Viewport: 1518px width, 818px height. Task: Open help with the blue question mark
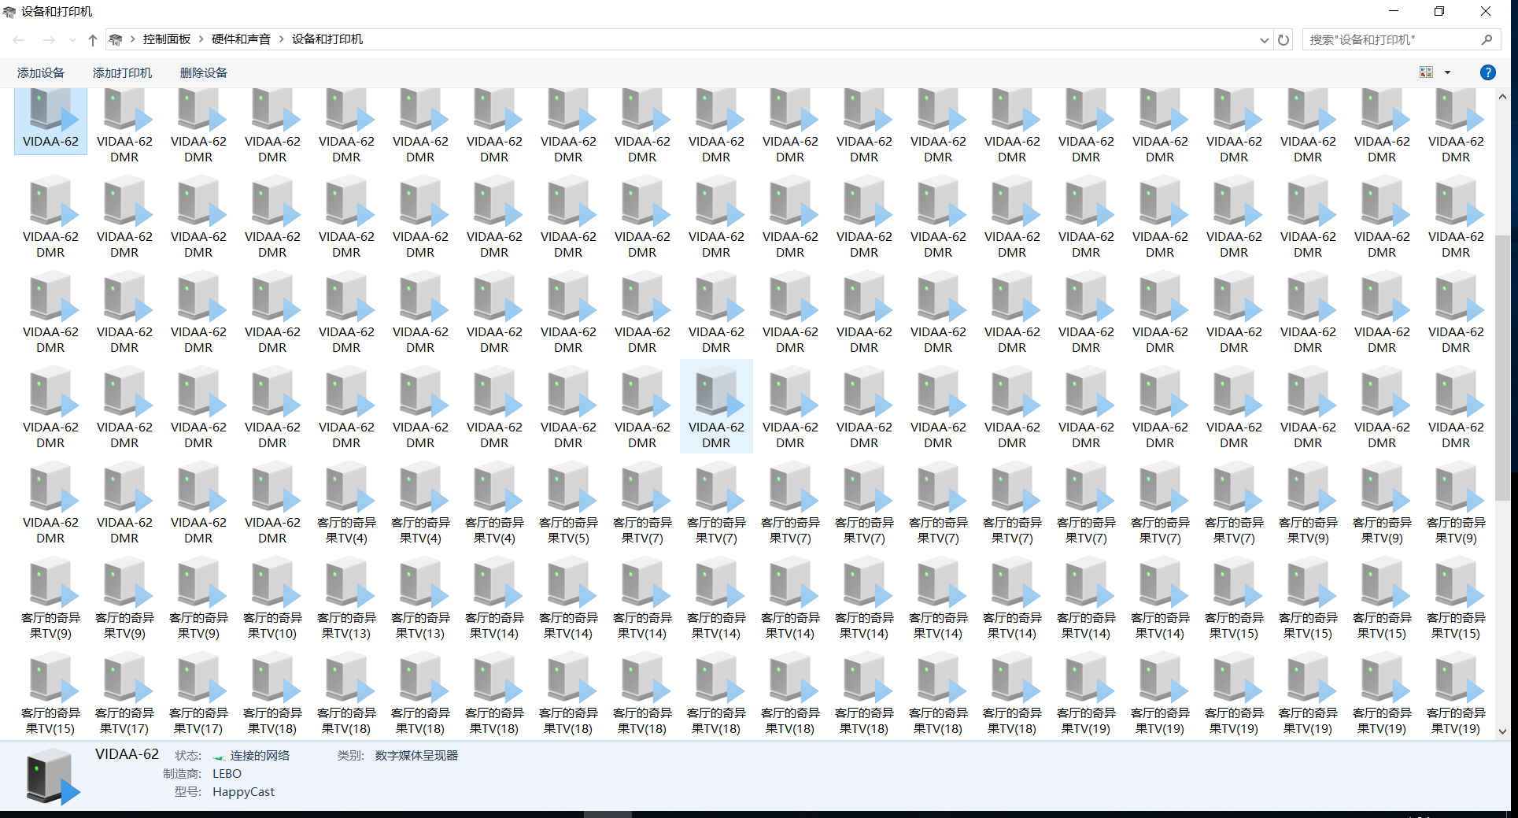[1487, 72]
